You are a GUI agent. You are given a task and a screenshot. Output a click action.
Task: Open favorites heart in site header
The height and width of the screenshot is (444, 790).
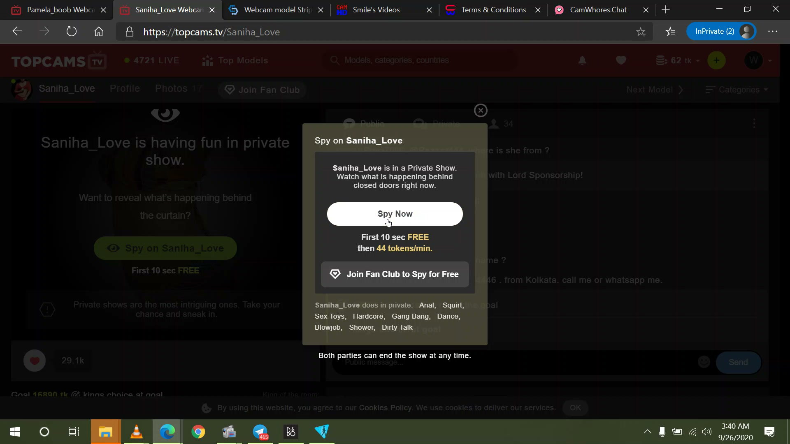point(621,60)
